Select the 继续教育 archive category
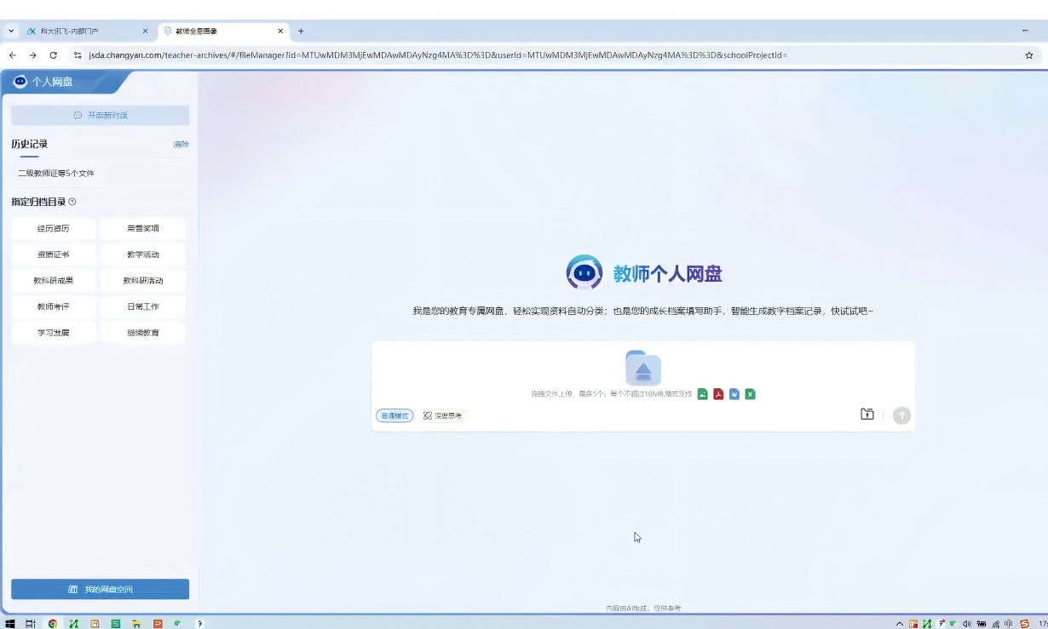Image resolution: width=1048 pixels, height=629 pixels. pos(142,332)
